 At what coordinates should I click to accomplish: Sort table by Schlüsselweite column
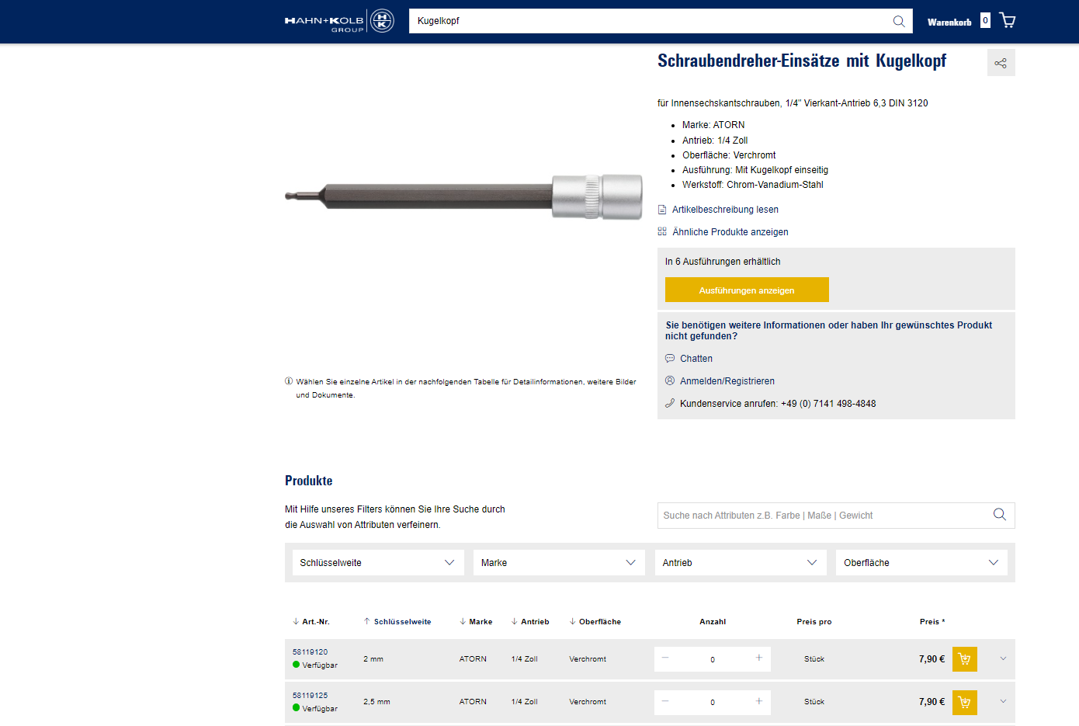(x=397, y=622)
